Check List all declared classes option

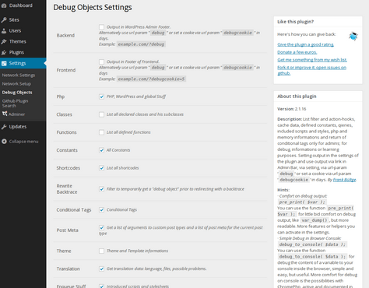[x=101, y=114]
